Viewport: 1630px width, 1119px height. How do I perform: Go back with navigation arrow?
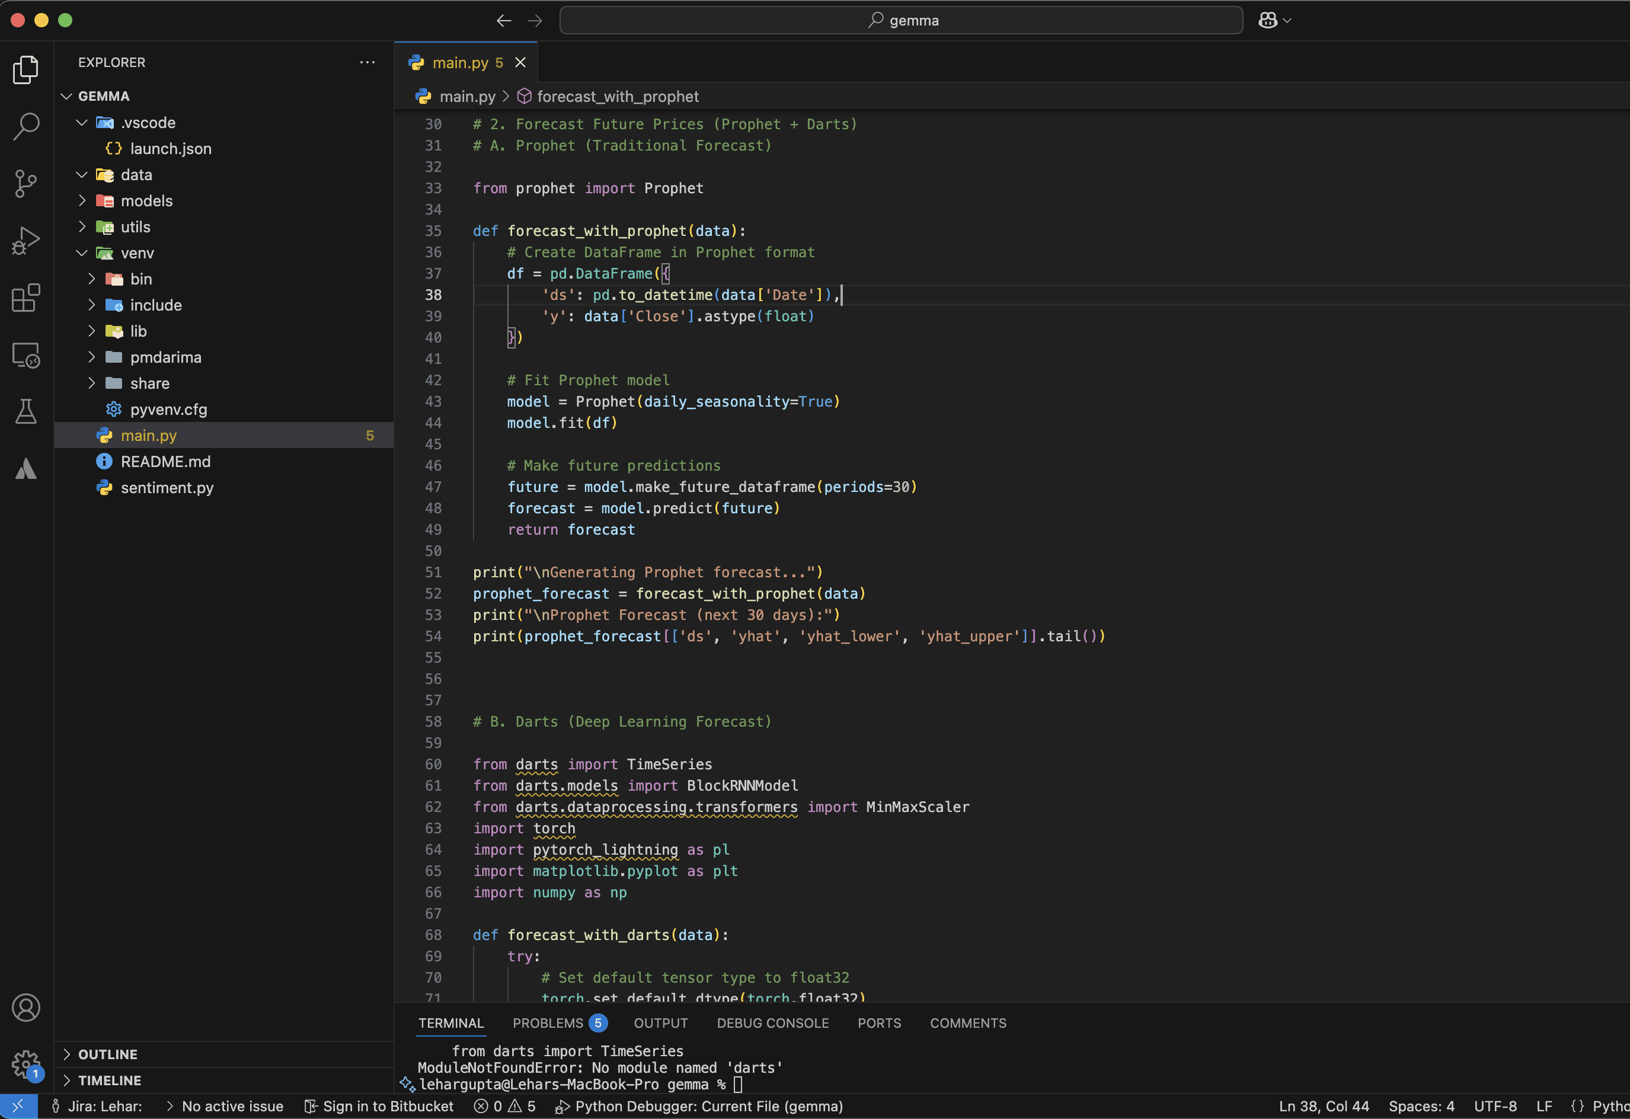click(504, 20)
